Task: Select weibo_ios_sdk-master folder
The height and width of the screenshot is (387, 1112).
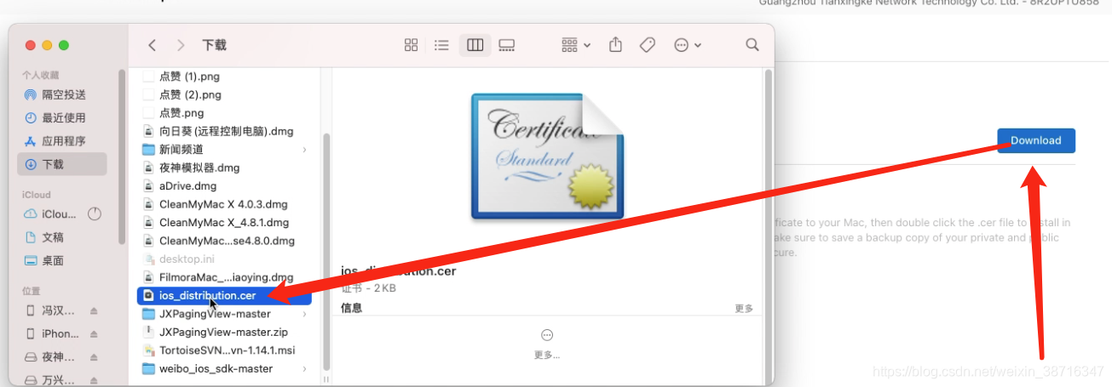Action: tap(217, 368)
